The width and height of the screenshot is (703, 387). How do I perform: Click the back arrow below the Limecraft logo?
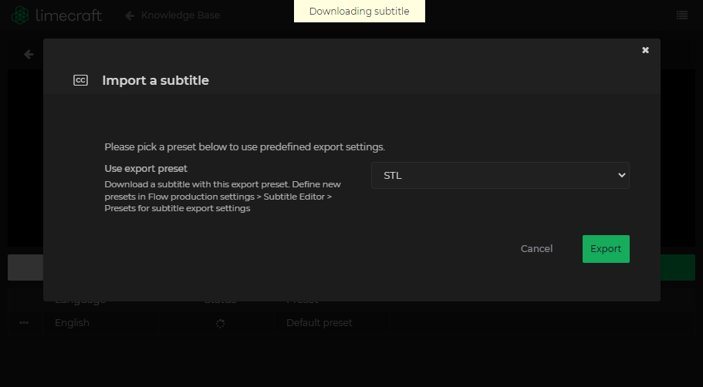click(29, 55)
